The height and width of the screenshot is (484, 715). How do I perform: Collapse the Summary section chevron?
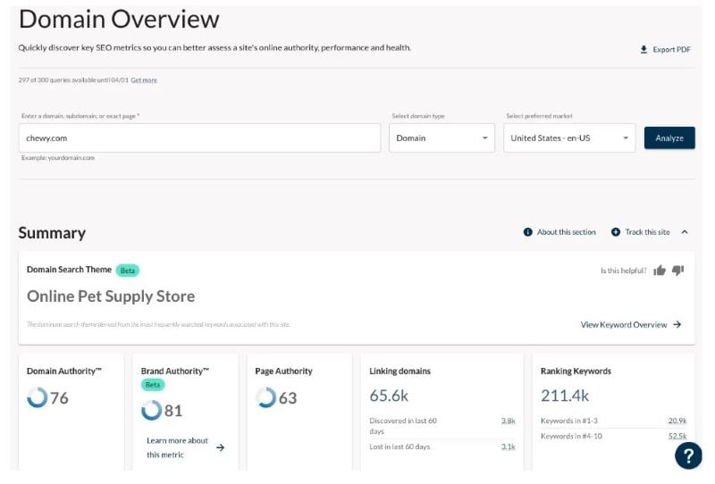tap(685, 232)
